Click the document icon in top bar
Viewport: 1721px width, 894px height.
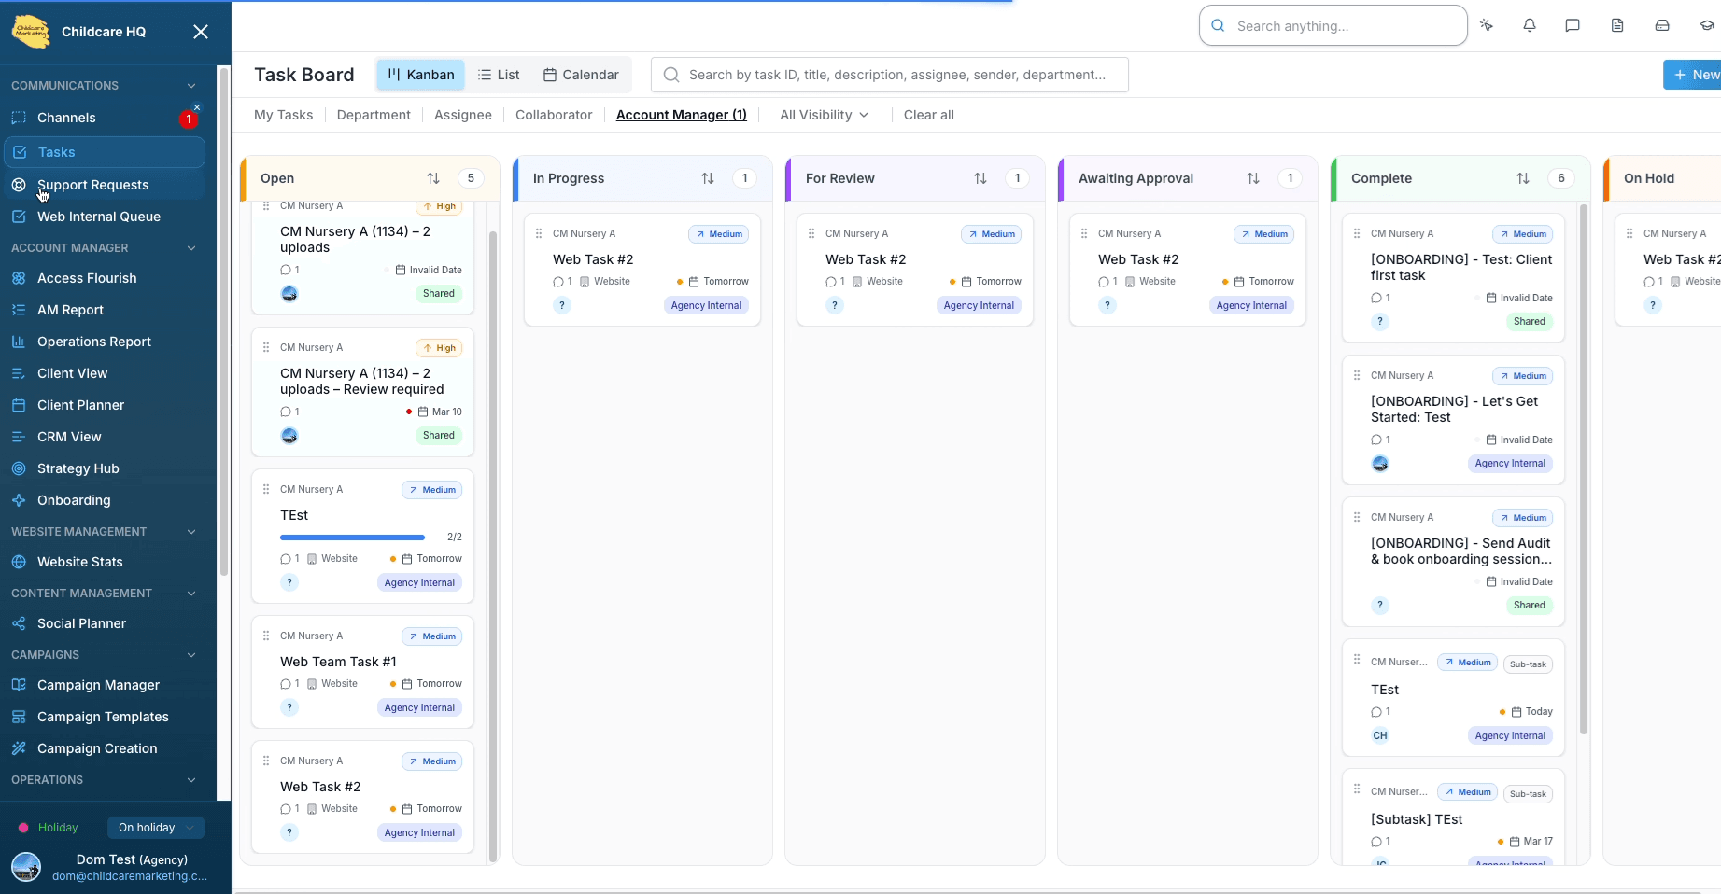pos(1617,26)
